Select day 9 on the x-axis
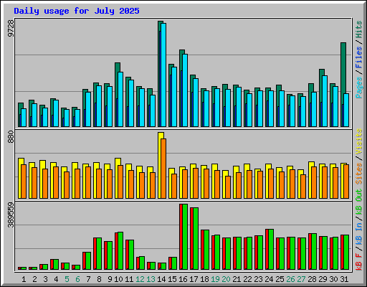Screen dimensions: 367x287 pos(110,279)
